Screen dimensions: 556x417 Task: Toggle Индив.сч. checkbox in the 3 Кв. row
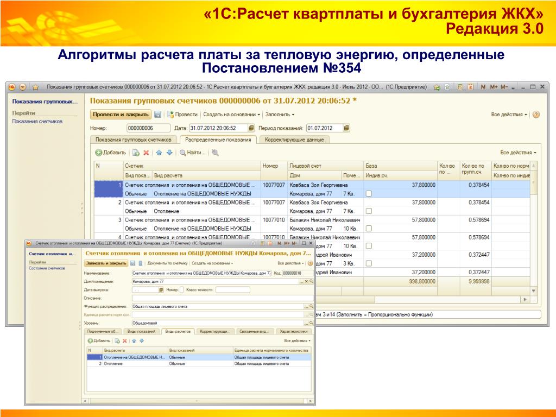[x=369, y=263]
